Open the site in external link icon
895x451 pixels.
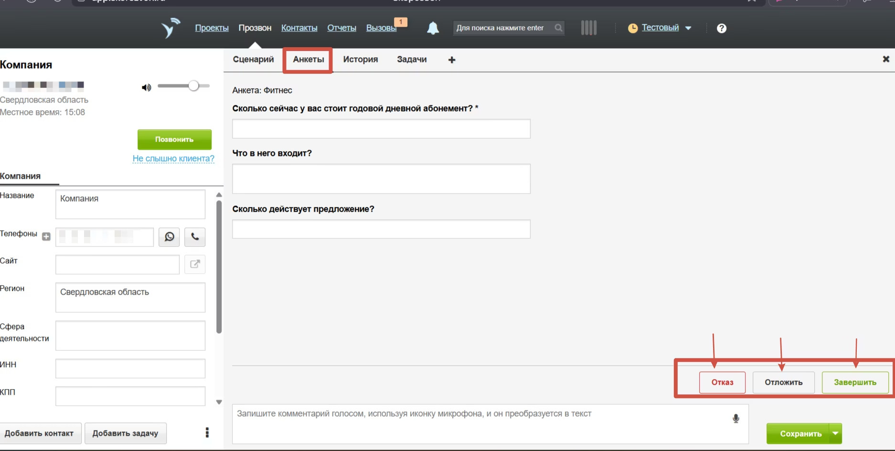click(x=195, y=264)
